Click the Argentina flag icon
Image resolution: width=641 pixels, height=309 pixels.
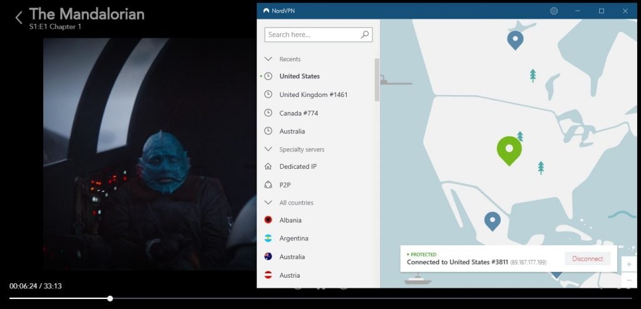[268, 238]
